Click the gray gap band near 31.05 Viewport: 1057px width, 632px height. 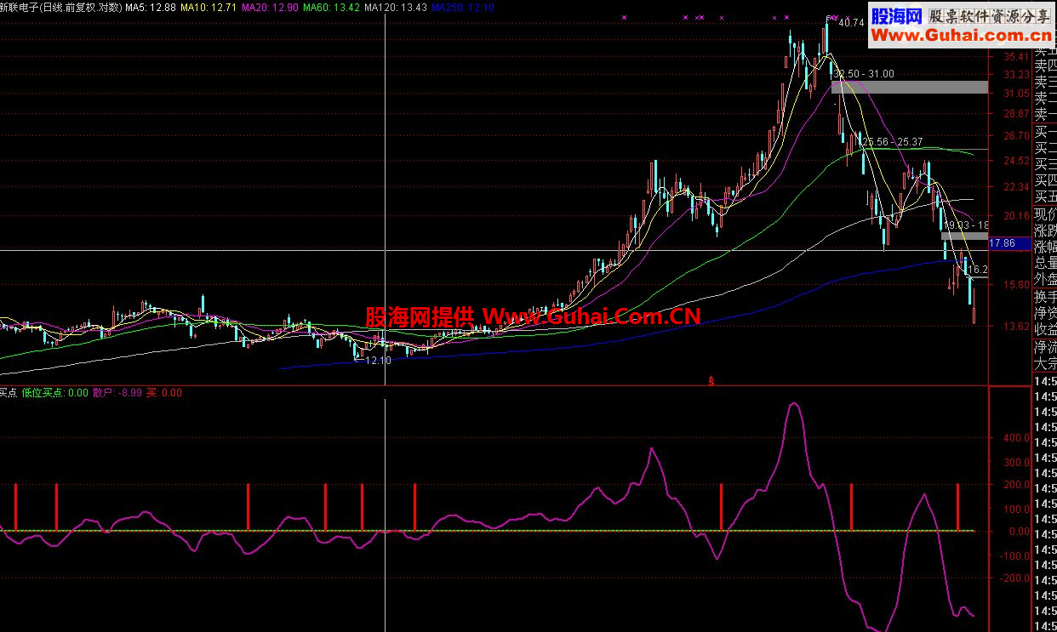pos(910,87)
